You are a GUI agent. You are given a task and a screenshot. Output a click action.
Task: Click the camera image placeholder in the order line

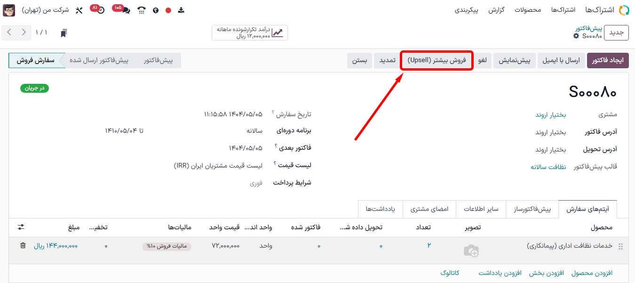[x=471, y=251]
